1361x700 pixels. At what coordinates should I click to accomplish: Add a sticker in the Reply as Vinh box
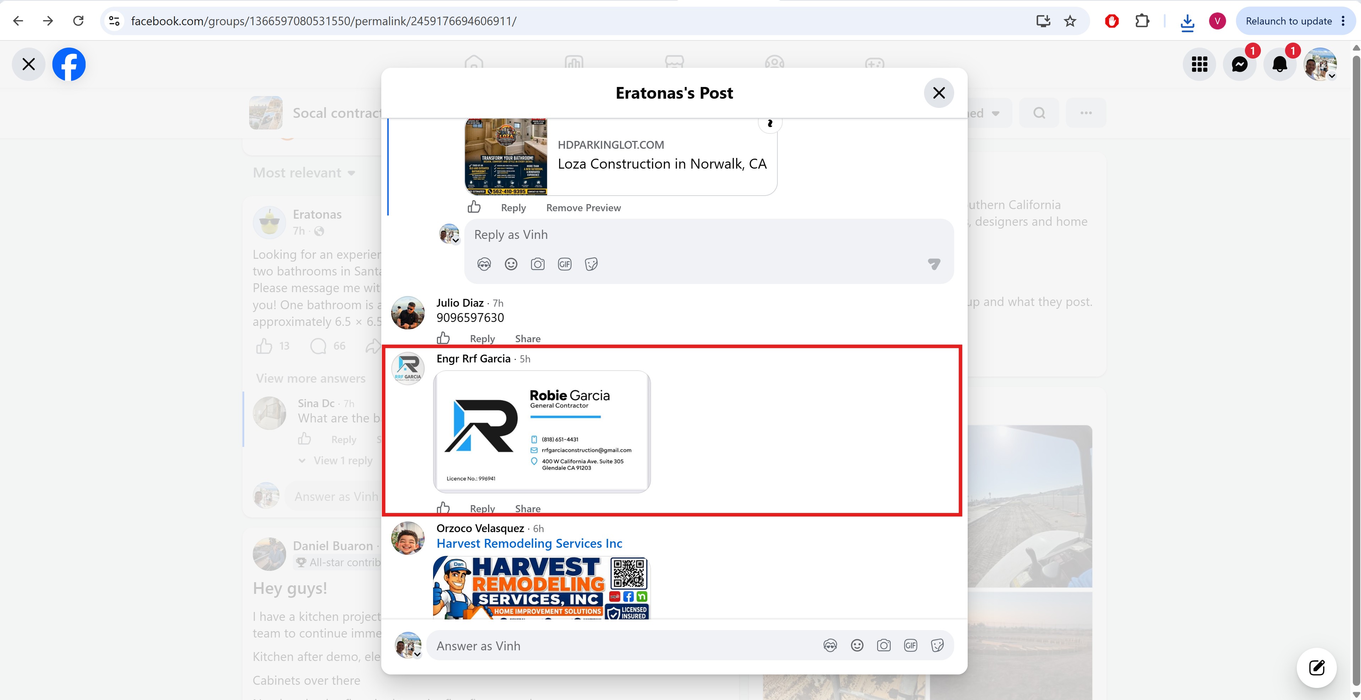591,264
